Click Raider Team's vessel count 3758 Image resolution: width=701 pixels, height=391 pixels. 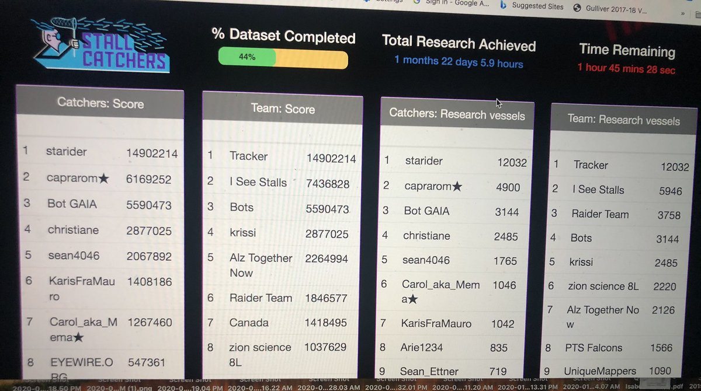click(669, 215)
